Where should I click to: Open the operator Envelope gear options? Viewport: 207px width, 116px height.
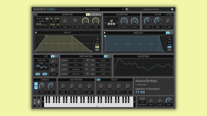pyautogui.click(x=36, y=33)
